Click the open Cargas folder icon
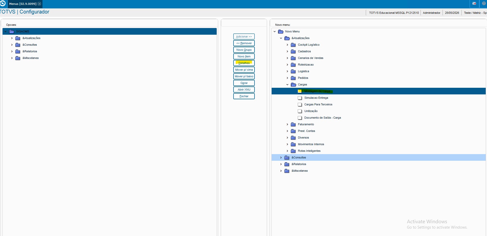The width and height of the screenshot is (487, 236). (x=293, y=84)
